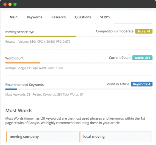Click the olive competition progress bar

[40, 36]
